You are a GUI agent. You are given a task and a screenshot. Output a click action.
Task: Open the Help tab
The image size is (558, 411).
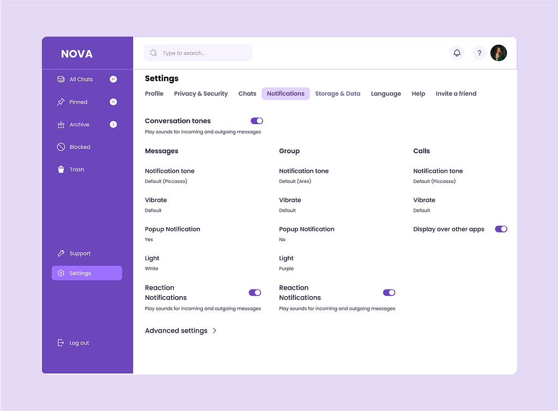point(418,94)
